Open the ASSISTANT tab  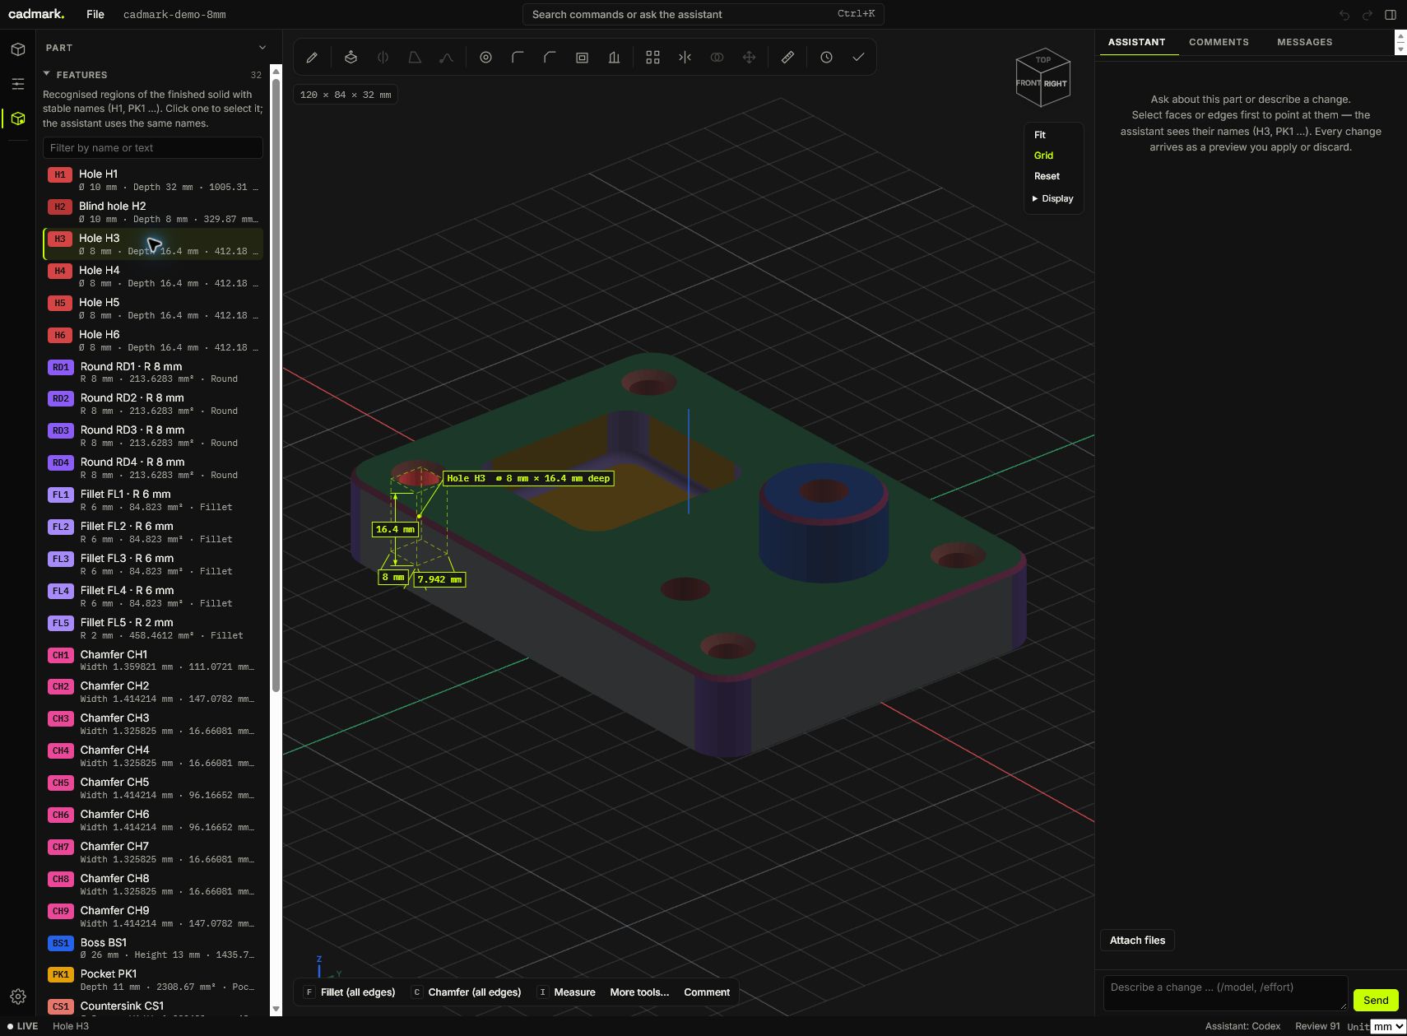[x=1136, y=42]
